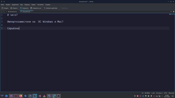Open system settings gear in taskbar
Screen dimensions: 175x98
coord(6,96)
